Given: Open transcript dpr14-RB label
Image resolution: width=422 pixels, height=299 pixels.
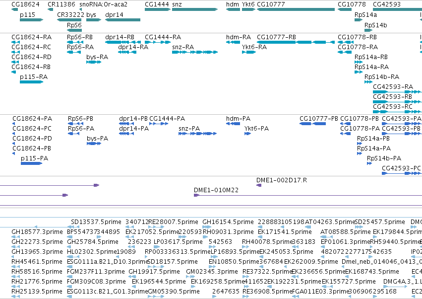Looking at the screenshot, I should click(x=120, y=37).
